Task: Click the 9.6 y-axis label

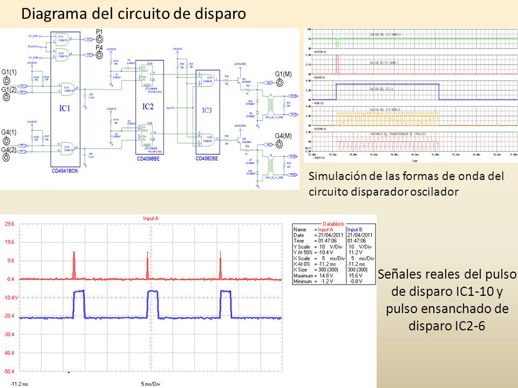Action: [10, 261]
